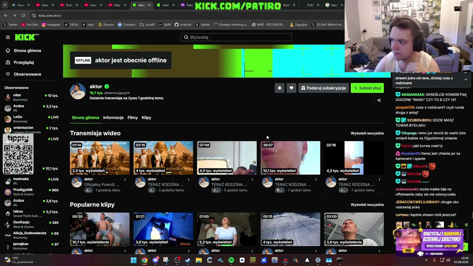Open the Zagrajmy bookmark

click(x=299, y=25)
